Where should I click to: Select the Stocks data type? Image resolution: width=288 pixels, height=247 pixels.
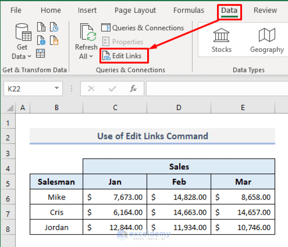coord(221,41)
